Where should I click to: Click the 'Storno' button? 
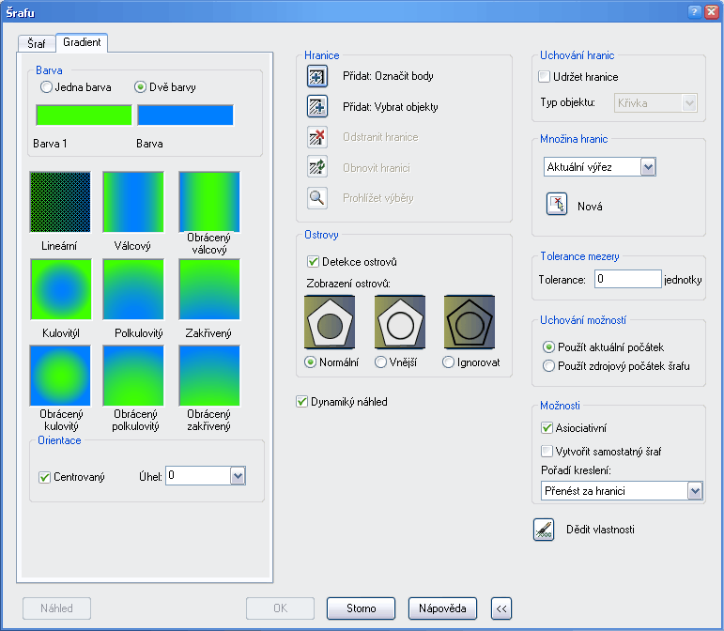[x=361, y=608]
